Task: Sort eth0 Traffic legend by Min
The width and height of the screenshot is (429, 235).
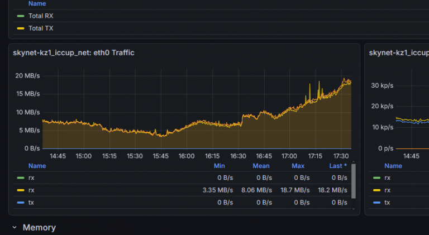Action: tap(219, 166)
